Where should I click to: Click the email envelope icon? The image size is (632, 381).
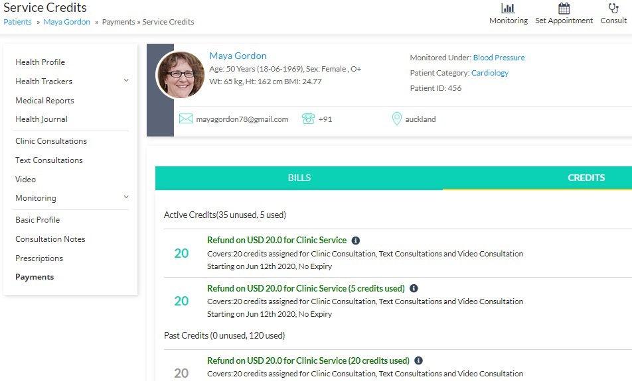pos(185,119)
